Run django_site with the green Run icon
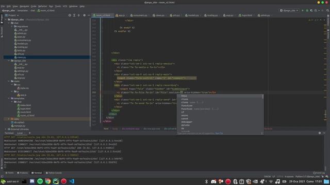The image size is (330, 185). click(x=303, y=10)
